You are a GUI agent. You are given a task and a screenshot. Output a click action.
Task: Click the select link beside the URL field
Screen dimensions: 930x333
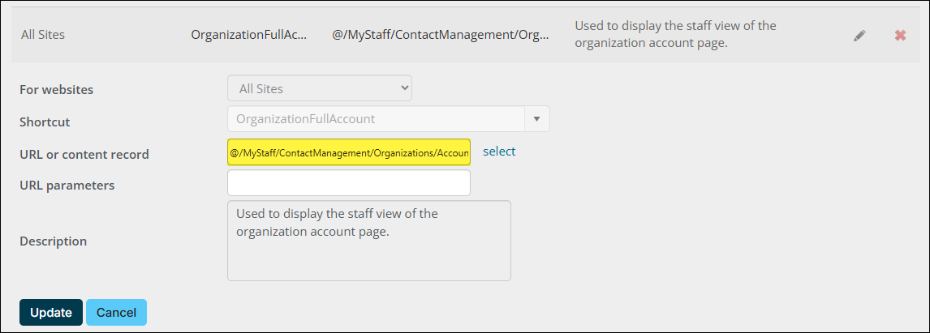(x=499, y=152)
